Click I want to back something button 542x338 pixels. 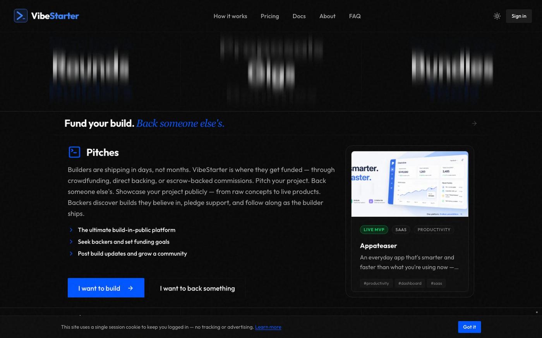coord(197,288)
